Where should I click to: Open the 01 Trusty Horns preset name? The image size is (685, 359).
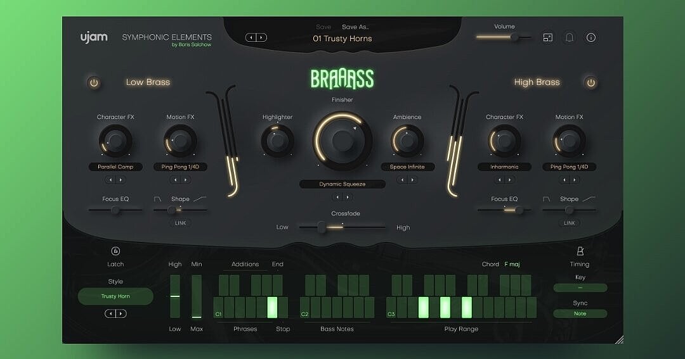342,39
